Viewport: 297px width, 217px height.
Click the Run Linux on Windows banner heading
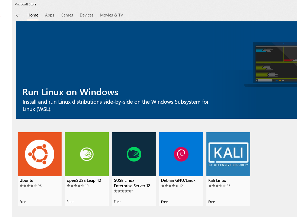[x=70, y=92]
